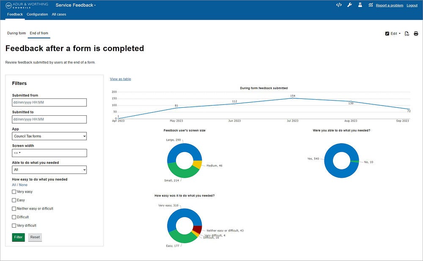Switch to the During form tab
This screenshot has height=261, width=423.
[16, 33]
